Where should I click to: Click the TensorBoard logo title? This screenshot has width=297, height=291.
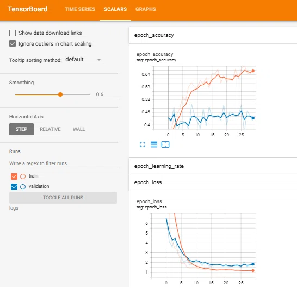tap(27, 9)
